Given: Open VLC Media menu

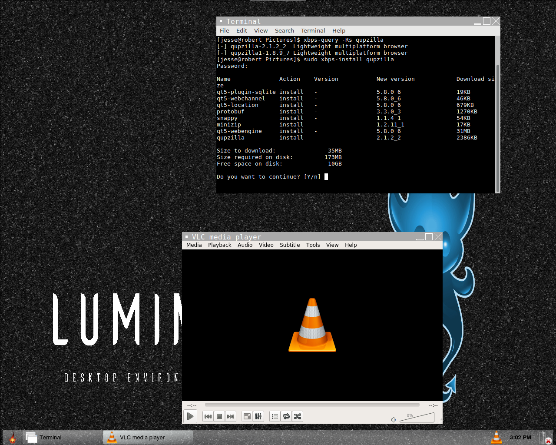Looking at the screenshot, I should [194, 245].
